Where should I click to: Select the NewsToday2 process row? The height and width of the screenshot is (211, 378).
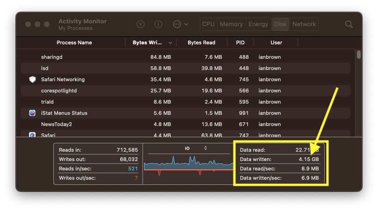(185, 124)
